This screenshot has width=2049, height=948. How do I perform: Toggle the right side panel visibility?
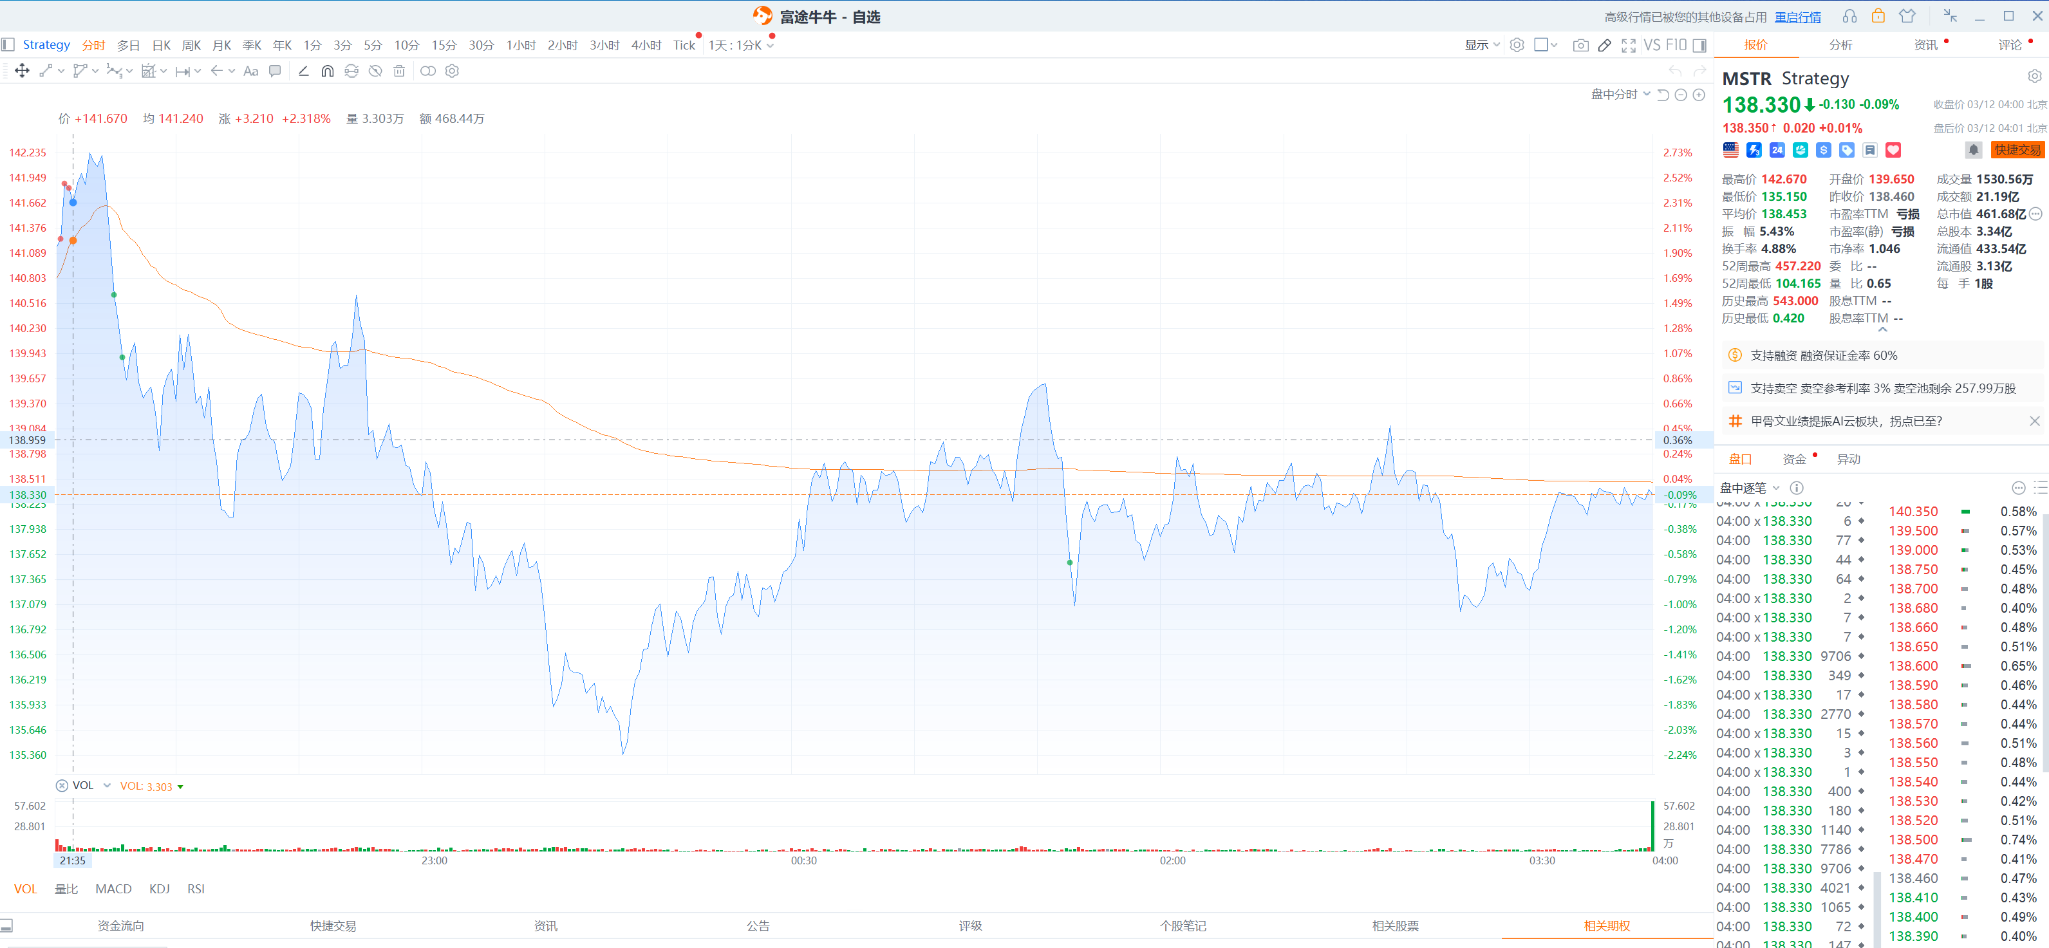1700,45
